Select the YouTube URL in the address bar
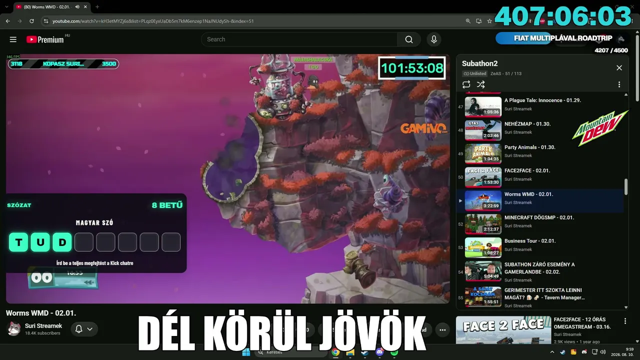Screen dimensions: 640x360 (x=153, y=21)
